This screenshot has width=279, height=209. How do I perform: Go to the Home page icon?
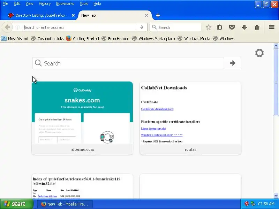click(257, 28)
